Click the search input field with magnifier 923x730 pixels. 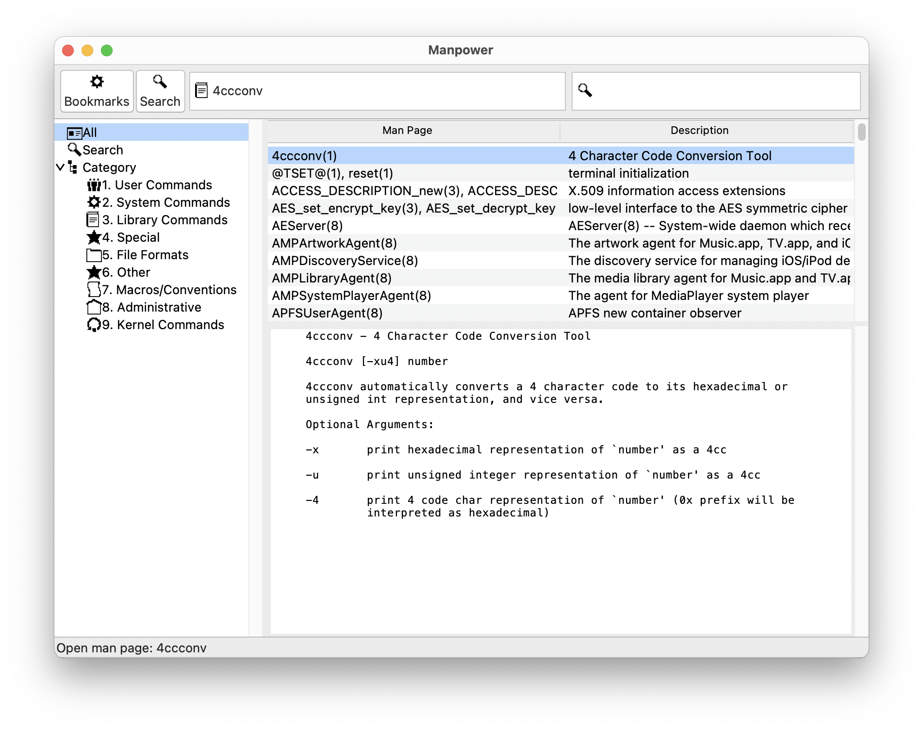[723, 91]
